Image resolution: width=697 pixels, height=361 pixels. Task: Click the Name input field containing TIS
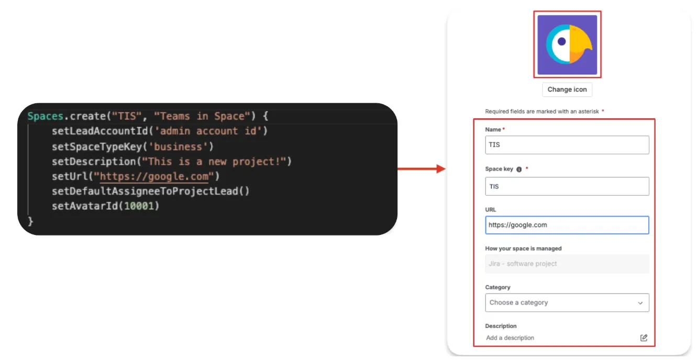pyautogui.click(x=567, y=145)
